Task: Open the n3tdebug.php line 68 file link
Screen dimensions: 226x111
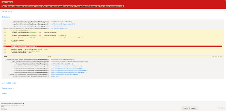Action: pyautogui.click(x=26, y=28)
